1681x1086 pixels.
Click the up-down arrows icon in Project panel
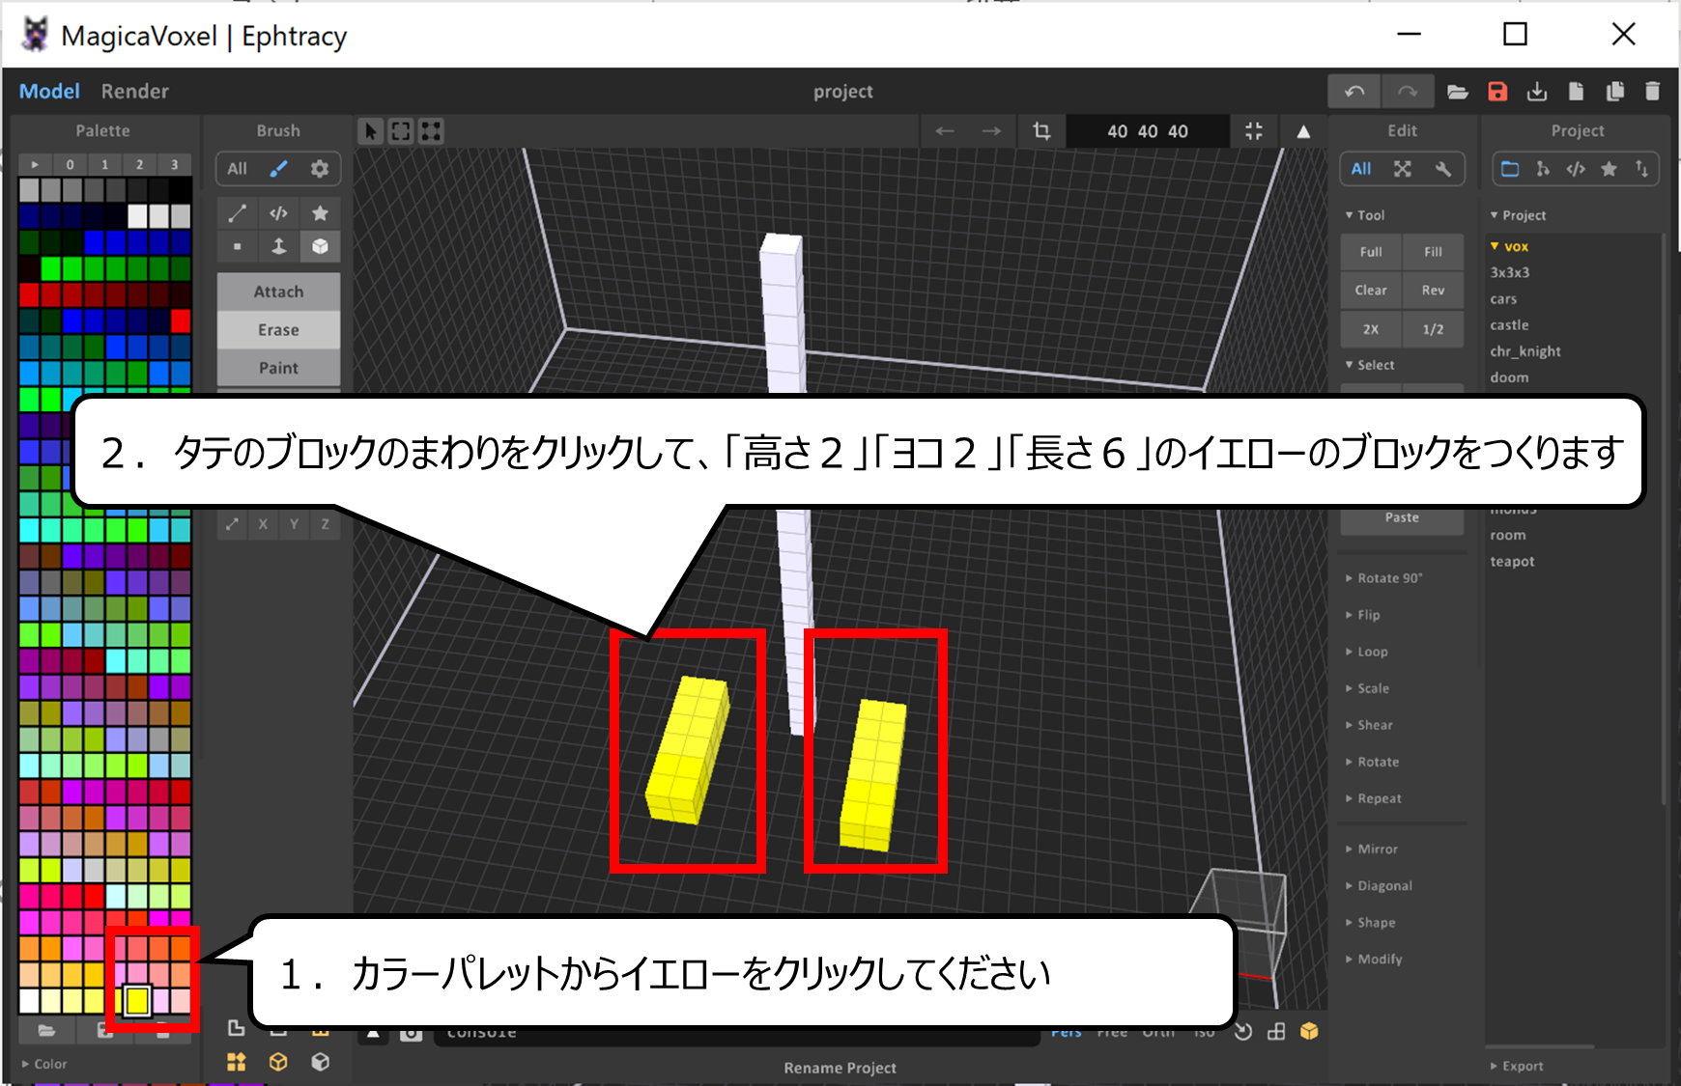[x=1641, y=169]
